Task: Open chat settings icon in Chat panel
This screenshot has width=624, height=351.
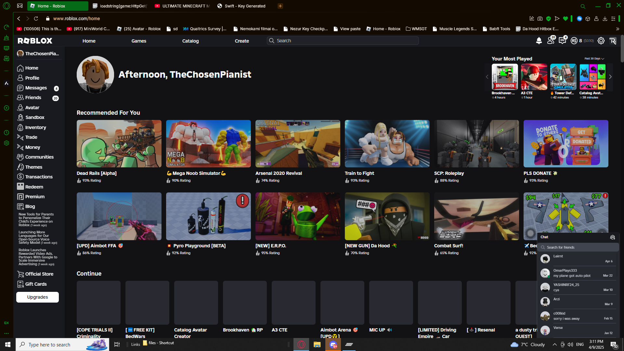Action: (x=613, y=237)
